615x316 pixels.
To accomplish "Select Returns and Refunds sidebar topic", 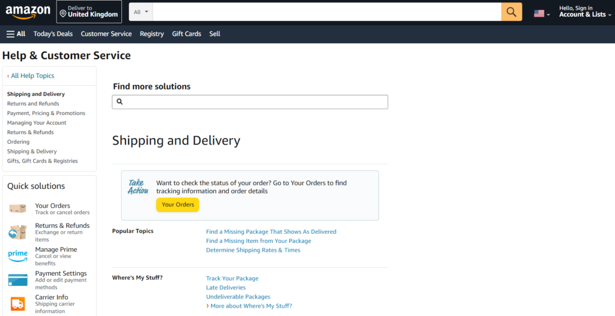I will [33, 103].
